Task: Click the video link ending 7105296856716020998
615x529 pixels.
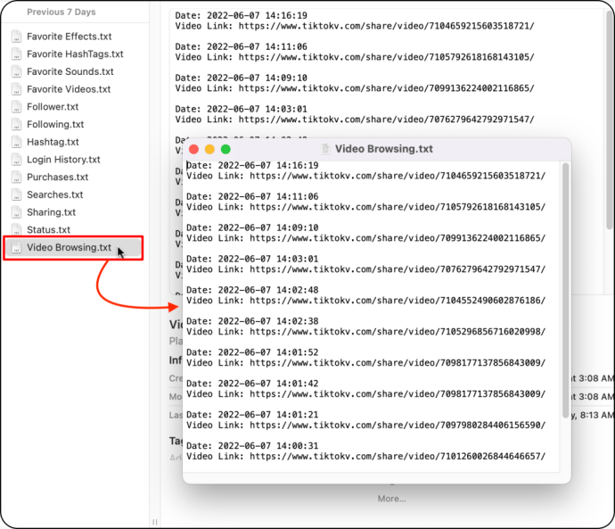Action: [x=398, y=332]
